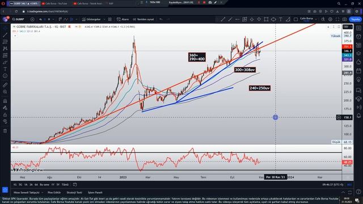
Task: Select the horizontal line tool in the favorites bar
Action: tap(237, 19)
